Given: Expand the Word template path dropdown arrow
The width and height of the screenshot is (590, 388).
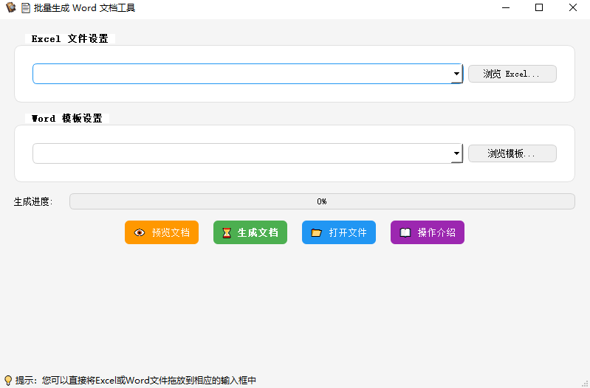Looking at the screenshot, I should [x=456, y=153].
